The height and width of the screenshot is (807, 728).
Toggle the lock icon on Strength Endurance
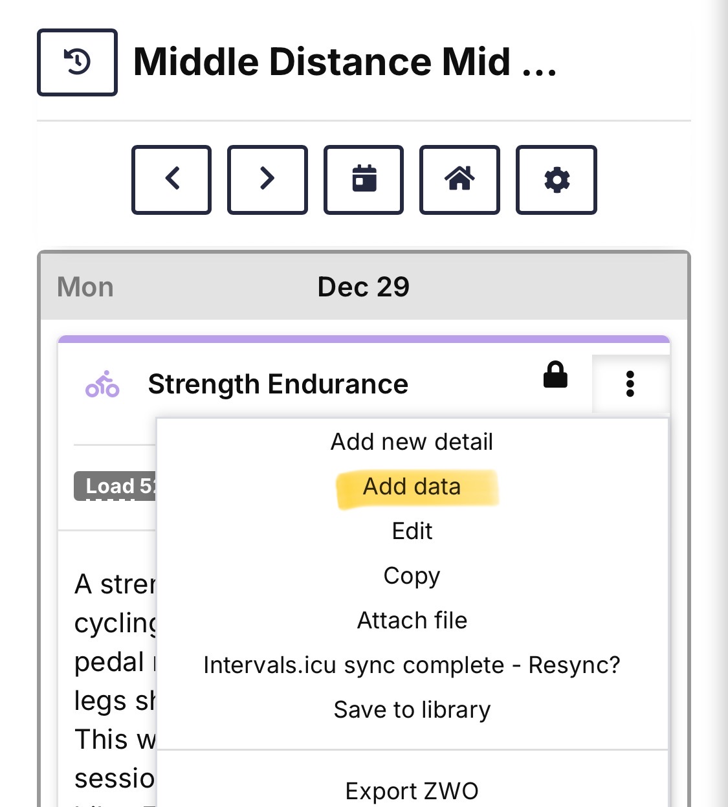click(555, 375)
